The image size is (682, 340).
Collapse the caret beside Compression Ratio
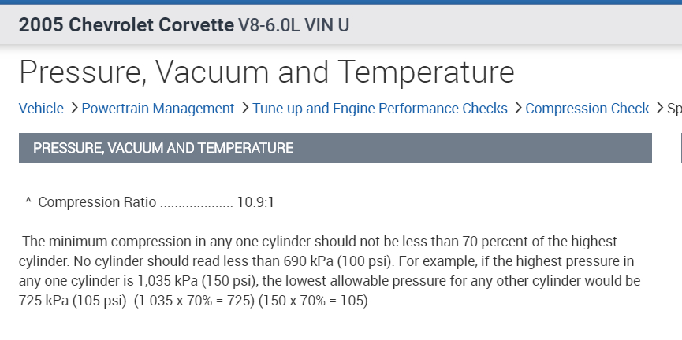pos(28,202)
